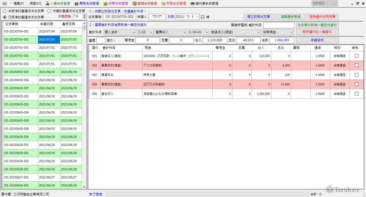Open 資料庫系統管理 menu icon
366x197 pixels.
(x=193, y=3)
